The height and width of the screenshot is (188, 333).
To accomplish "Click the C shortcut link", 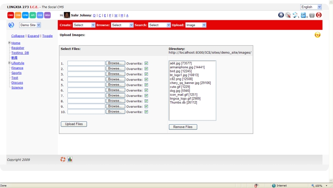I will pyautogui.click(x=100, y=15).
